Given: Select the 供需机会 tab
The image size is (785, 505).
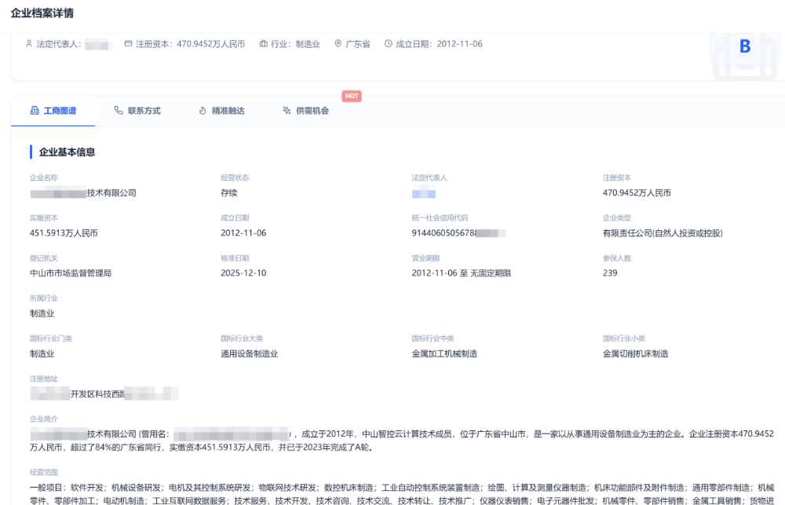Looking at the screenshot, I should (312, 111).
